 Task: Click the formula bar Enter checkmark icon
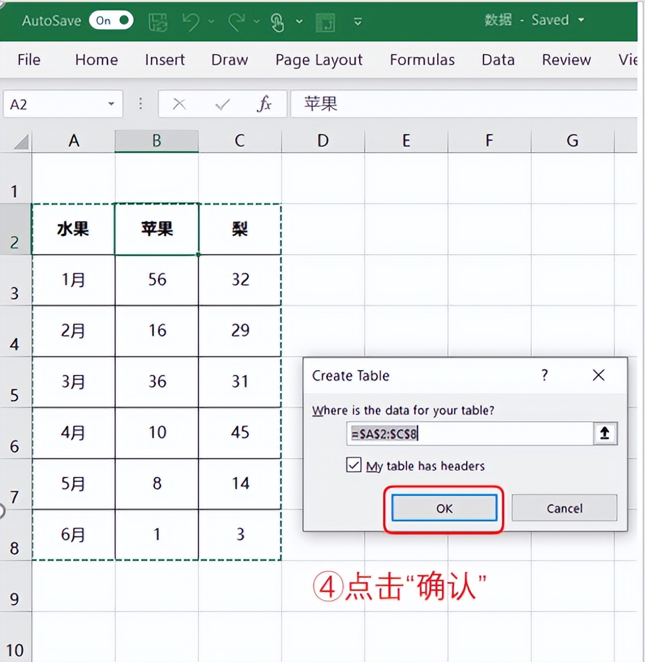click(x=222, y=103)
